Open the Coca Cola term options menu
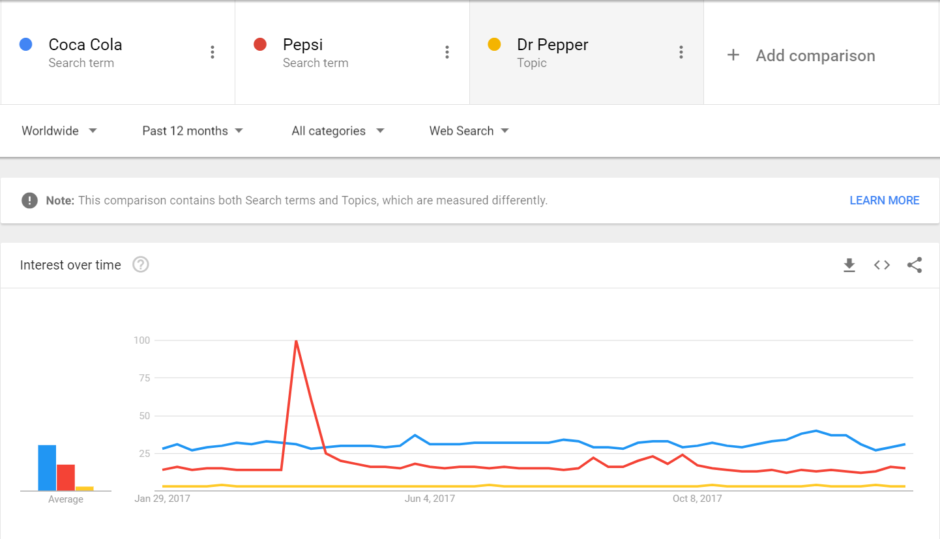This screenshot has width=940, height=539. pos(213,53)
